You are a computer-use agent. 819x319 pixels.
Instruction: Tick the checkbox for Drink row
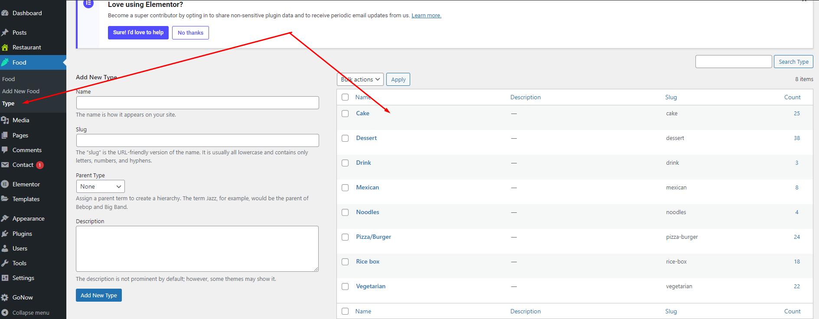[x=345, y=163]
